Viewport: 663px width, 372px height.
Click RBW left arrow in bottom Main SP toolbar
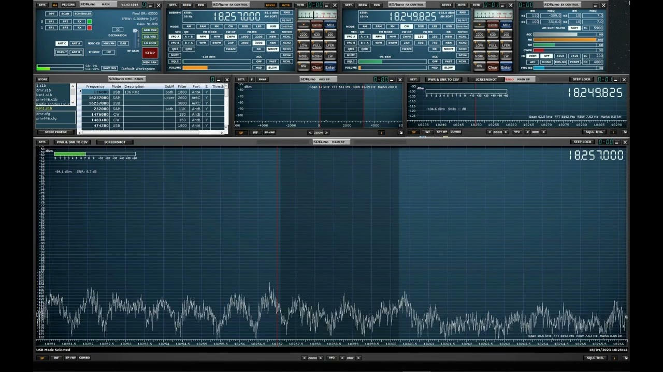[342, 358]
